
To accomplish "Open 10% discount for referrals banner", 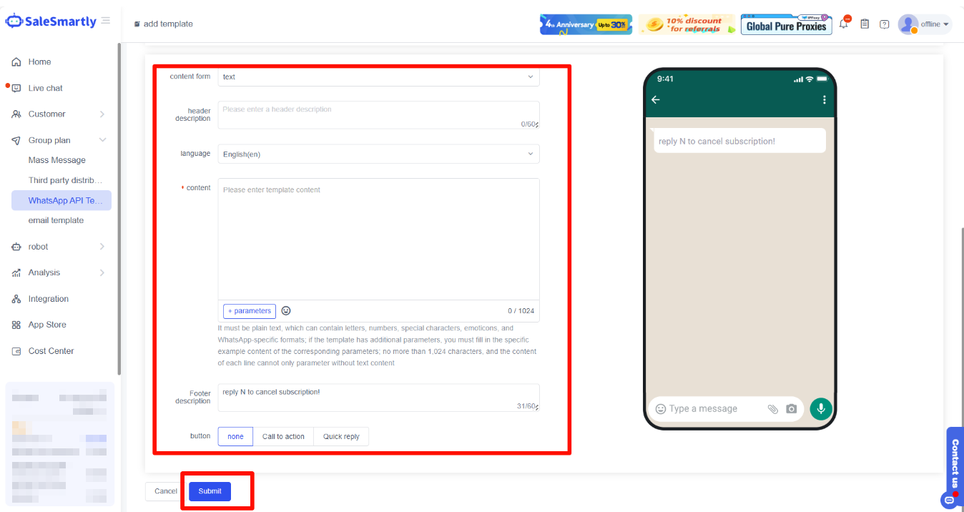I will [687, 24].
